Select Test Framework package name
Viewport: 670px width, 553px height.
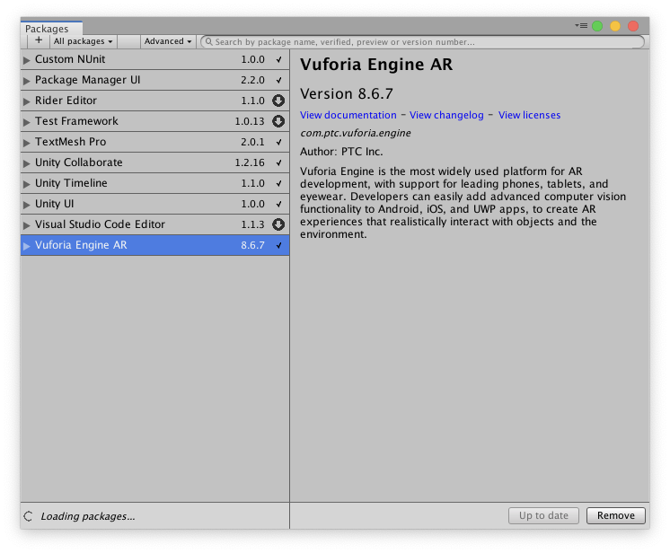tap(76, 121)
